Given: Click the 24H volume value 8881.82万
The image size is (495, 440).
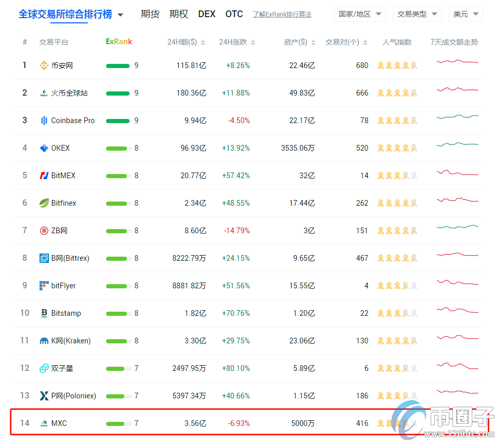Looking at the screenshot, I should (189, 285).
